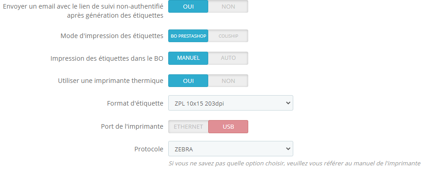The image size is (436, 174).
Task: Select NON for thermal printer usage
Action: 228,81
